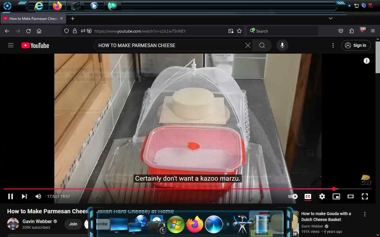
Task: Skip to the next video
Action: (x=24, y=196)
